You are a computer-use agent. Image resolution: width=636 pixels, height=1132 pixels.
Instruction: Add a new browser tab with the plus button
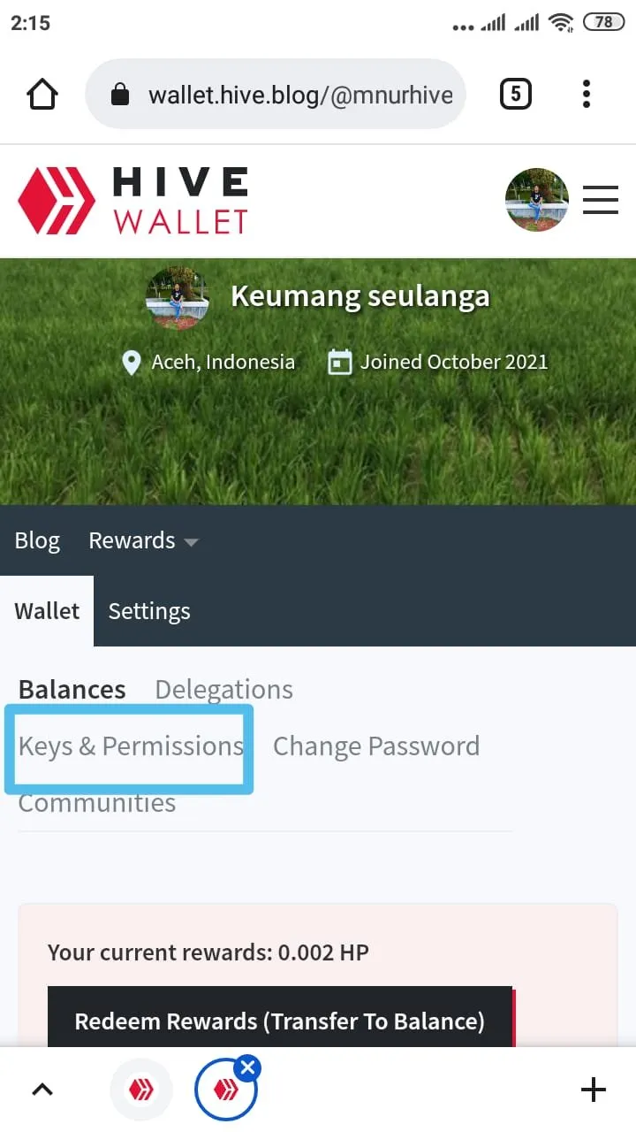click(593, 1089)
